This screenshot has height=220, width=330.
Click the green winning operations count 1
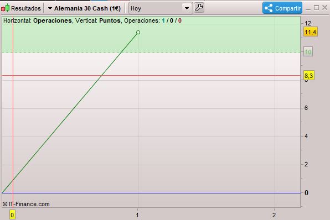pos(163,20)
